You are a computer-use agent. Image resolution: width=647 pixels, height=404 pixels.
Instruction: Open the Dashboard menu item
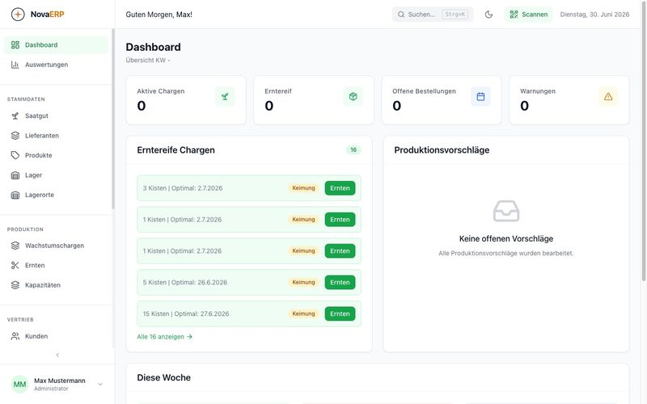[56, 45]
